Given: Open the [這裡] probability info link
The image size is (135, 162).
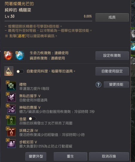Looking at the screenshot, I should click(x=21, y=36).
